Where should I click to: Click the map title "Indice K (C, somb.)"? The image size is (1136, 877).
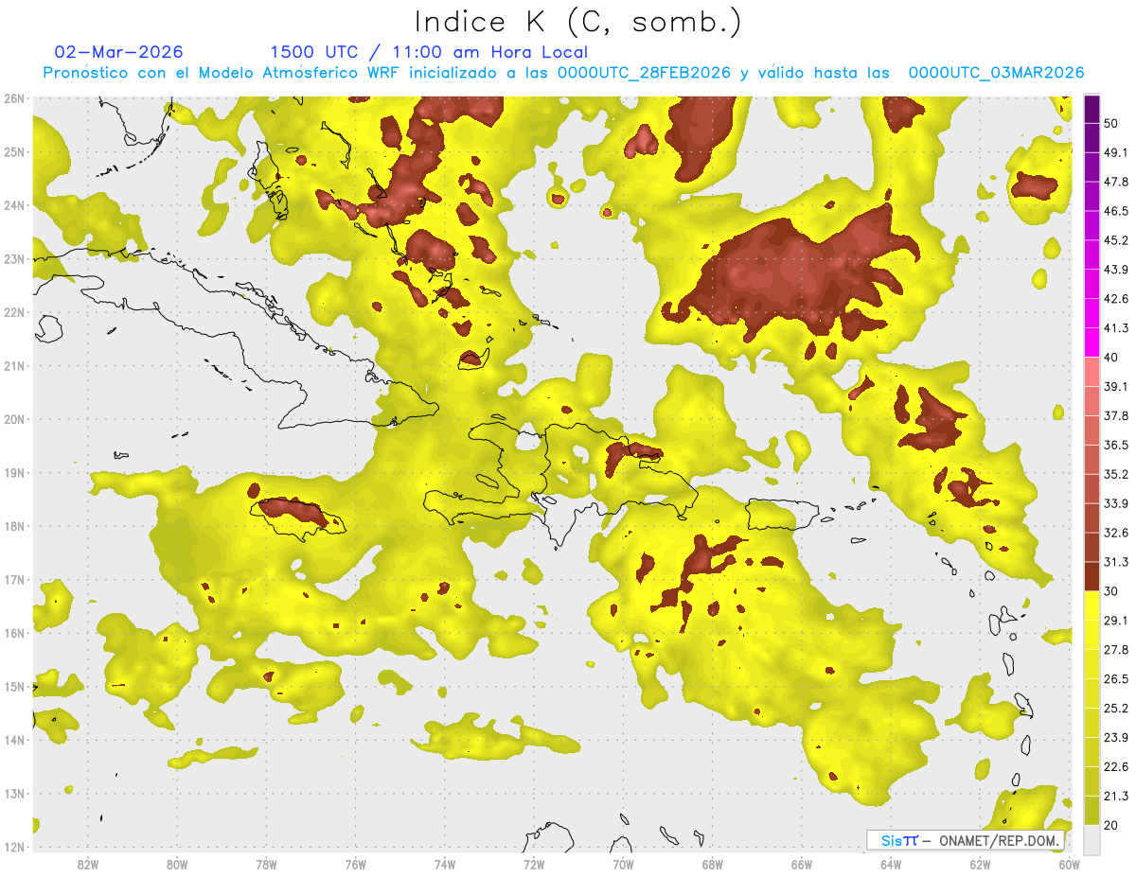pyautogui.click(x=577, y=23)
